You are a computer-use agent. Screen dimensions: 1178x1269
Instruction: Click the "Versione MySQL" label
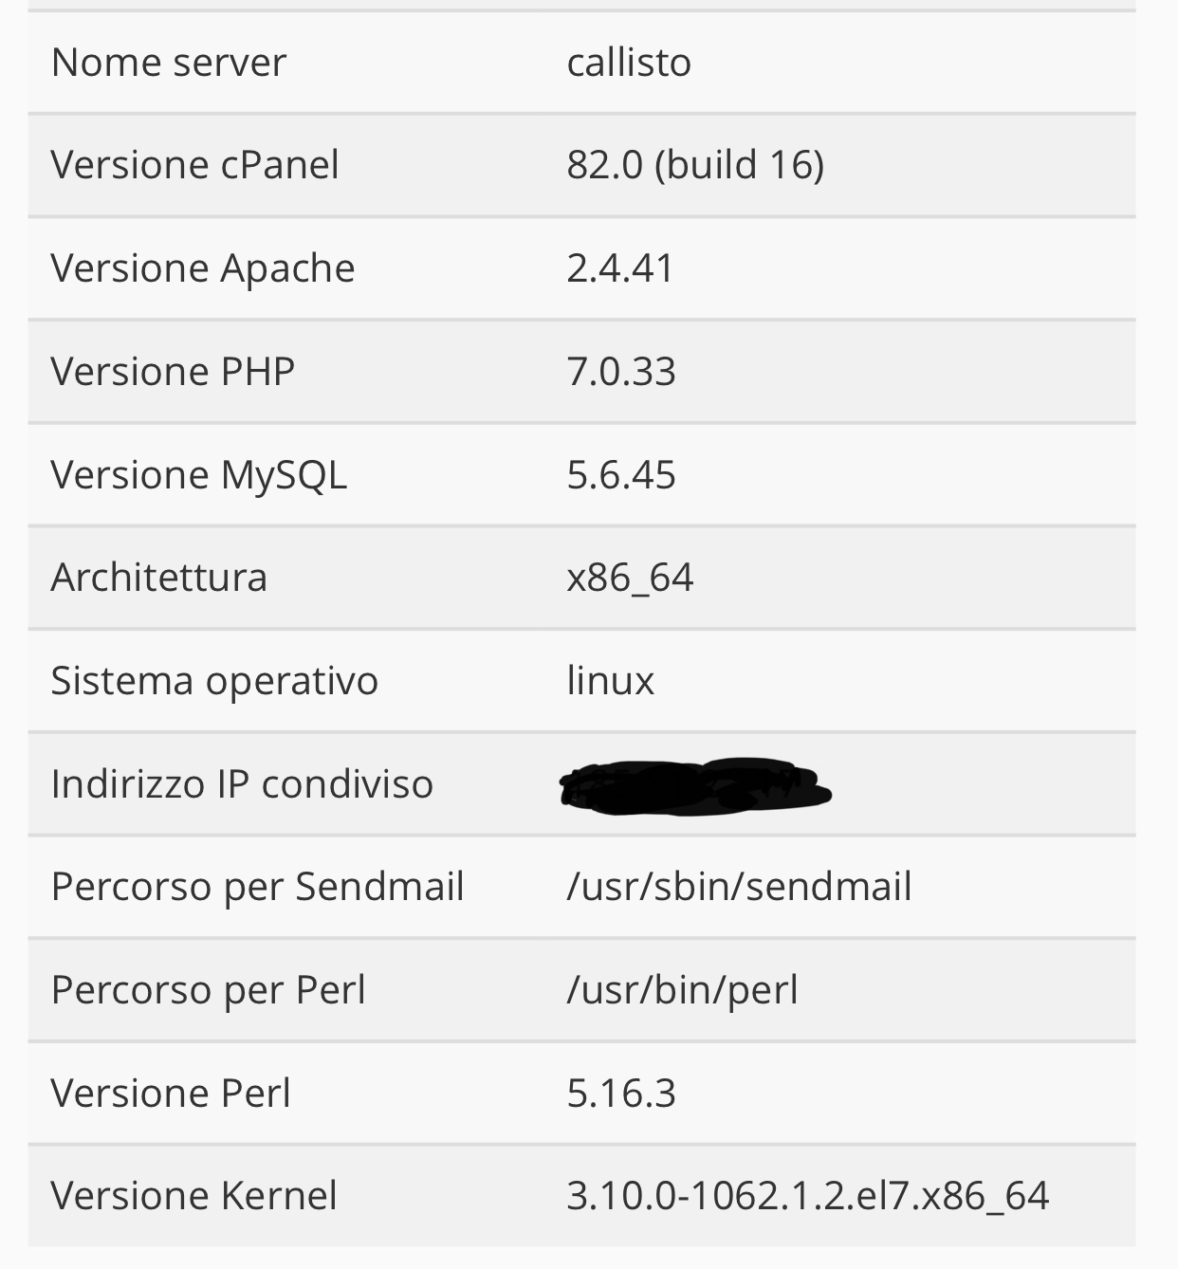tap(198, 475)
